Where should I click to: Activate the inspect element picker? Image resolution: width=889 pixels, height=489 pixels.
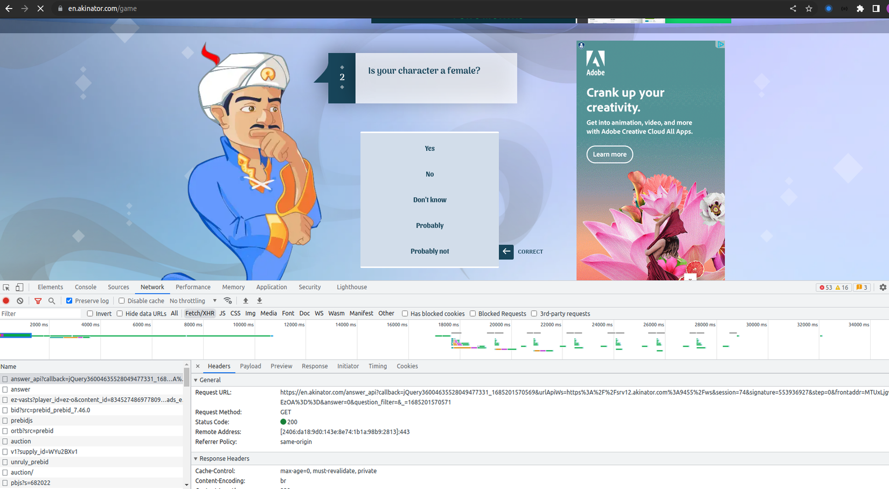click(6, 288)
